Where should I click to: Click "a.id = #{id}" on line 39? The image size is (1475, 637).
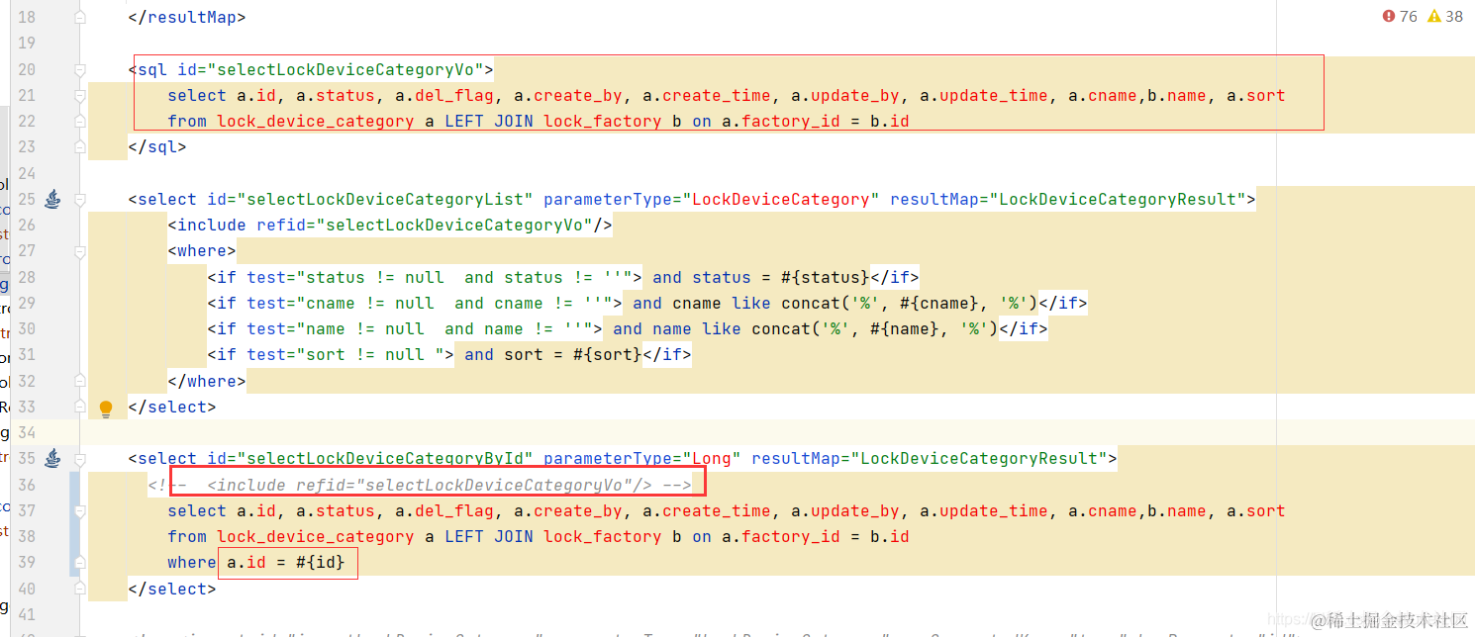pos(286,563)
